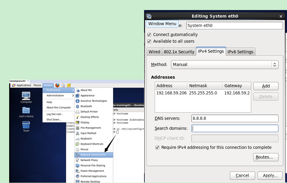Image resolution: width=287 pixels, height=183 pixels.
Task: Toggle Connect automatically checkbox
Action: [149, 35]
